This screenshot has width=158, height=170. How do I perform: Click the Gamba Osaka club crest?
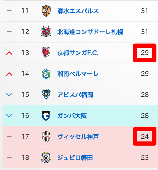pyautogui.click(x=46, y=116)
